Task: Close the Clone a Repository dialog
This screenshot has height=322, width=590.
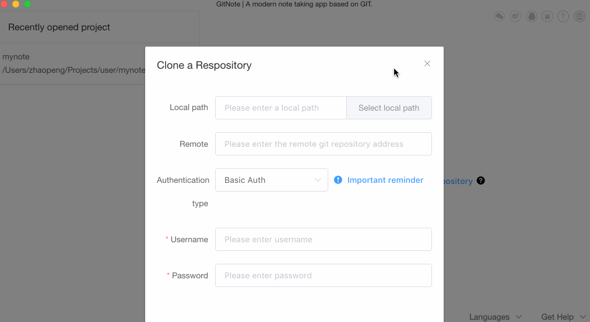Action: (427, 63)
